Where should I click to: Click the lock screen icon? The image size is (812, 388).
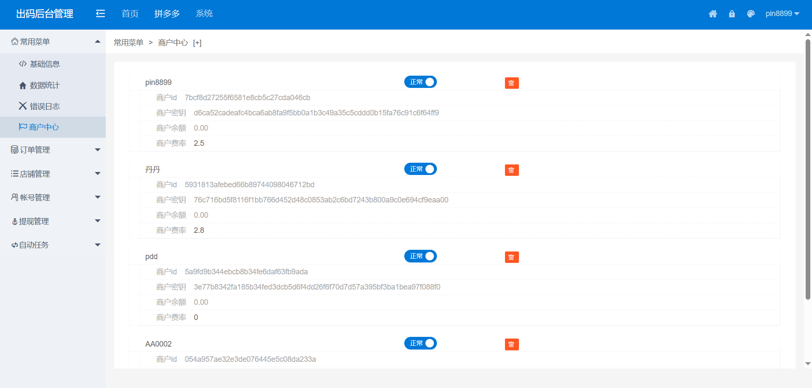[x=732, y=14]
